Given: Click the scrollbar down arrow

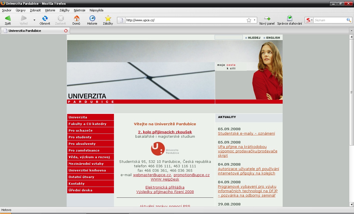Looking at the screenshot, I should (352, 204).
